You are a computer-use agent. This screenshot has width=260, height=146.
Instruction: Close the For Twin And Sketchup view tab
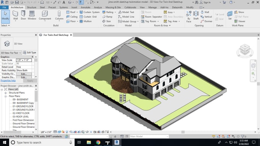(71, 35)
